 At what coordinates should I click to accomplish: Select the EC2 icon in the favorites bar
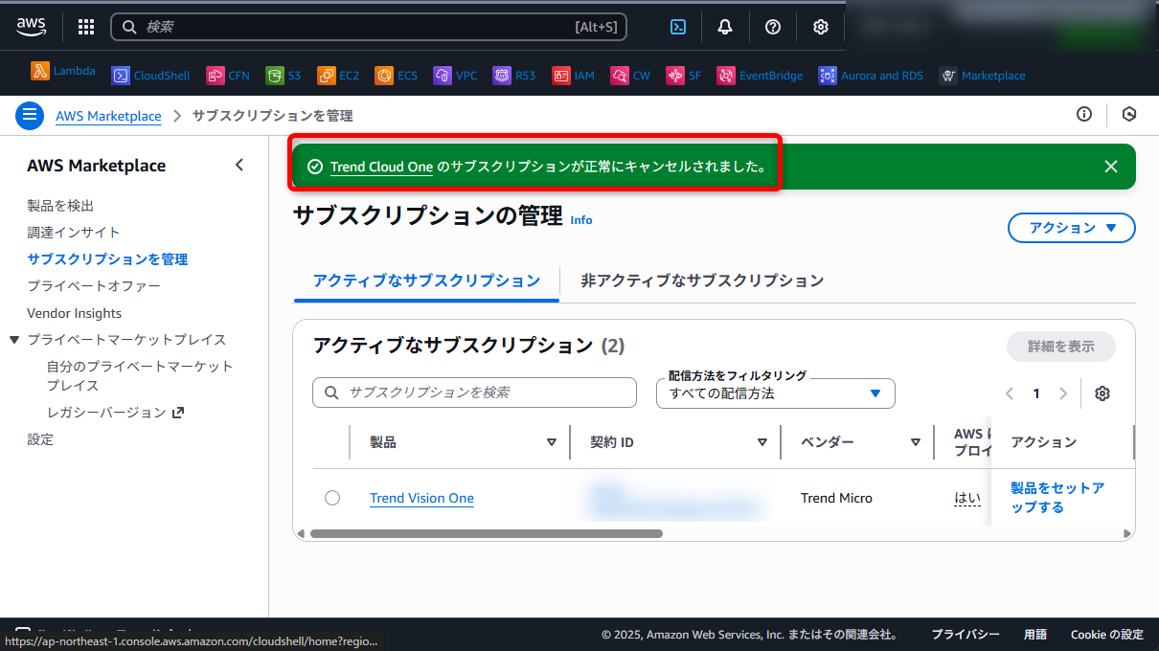click(x=338, y=75)
